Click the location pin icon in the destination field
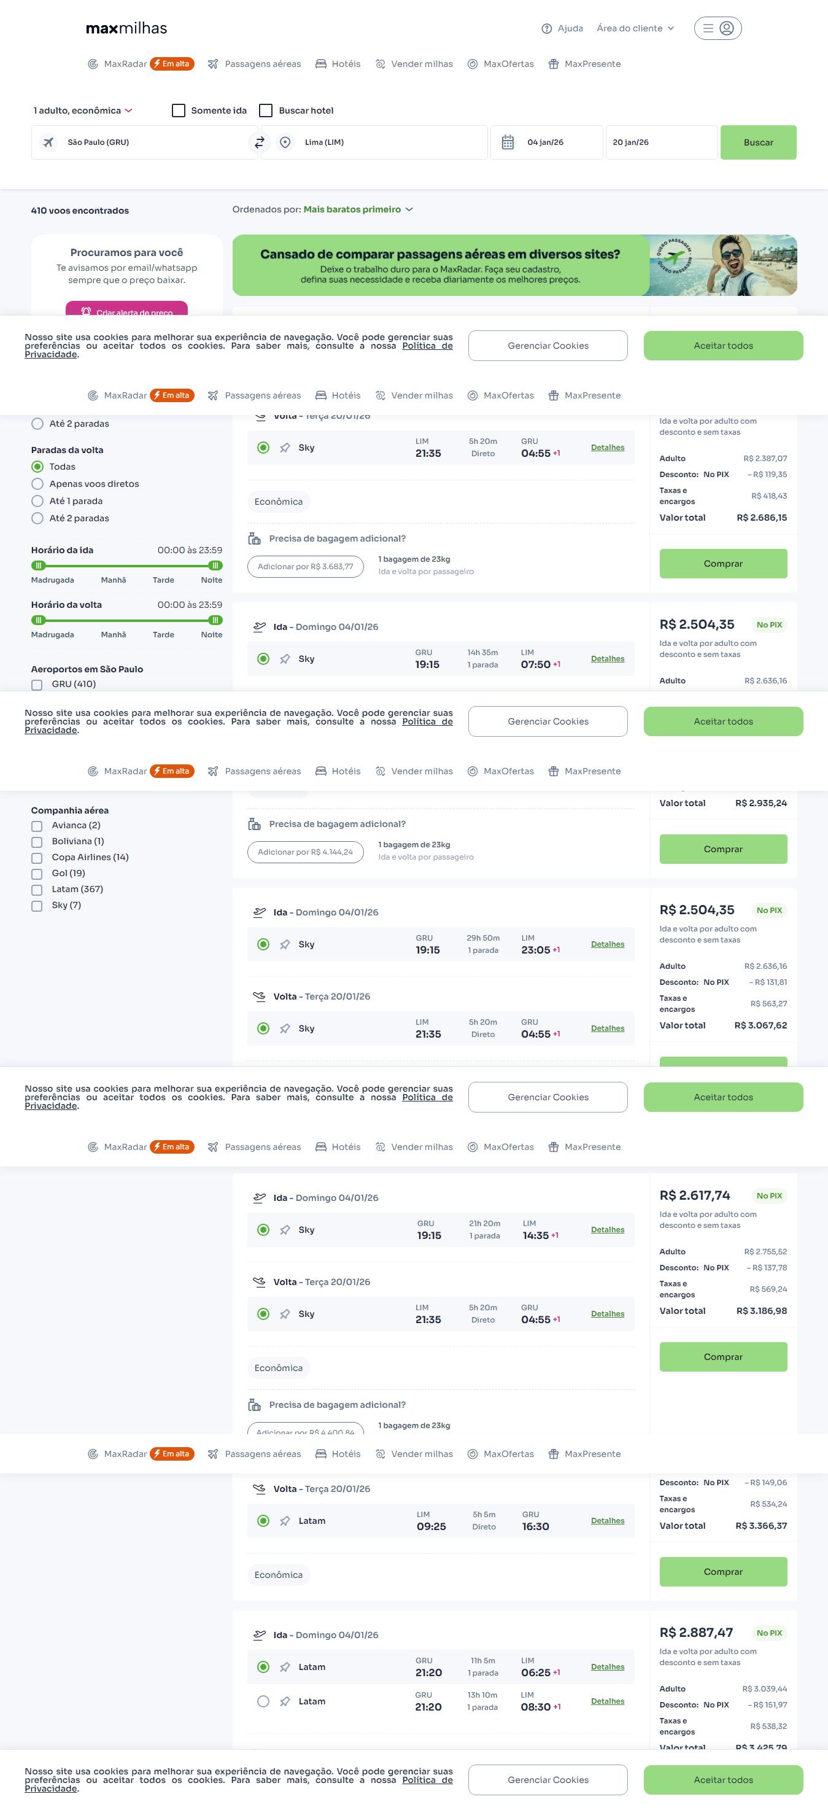Viewport: 828px width, 1810px height. click(285, 142)
